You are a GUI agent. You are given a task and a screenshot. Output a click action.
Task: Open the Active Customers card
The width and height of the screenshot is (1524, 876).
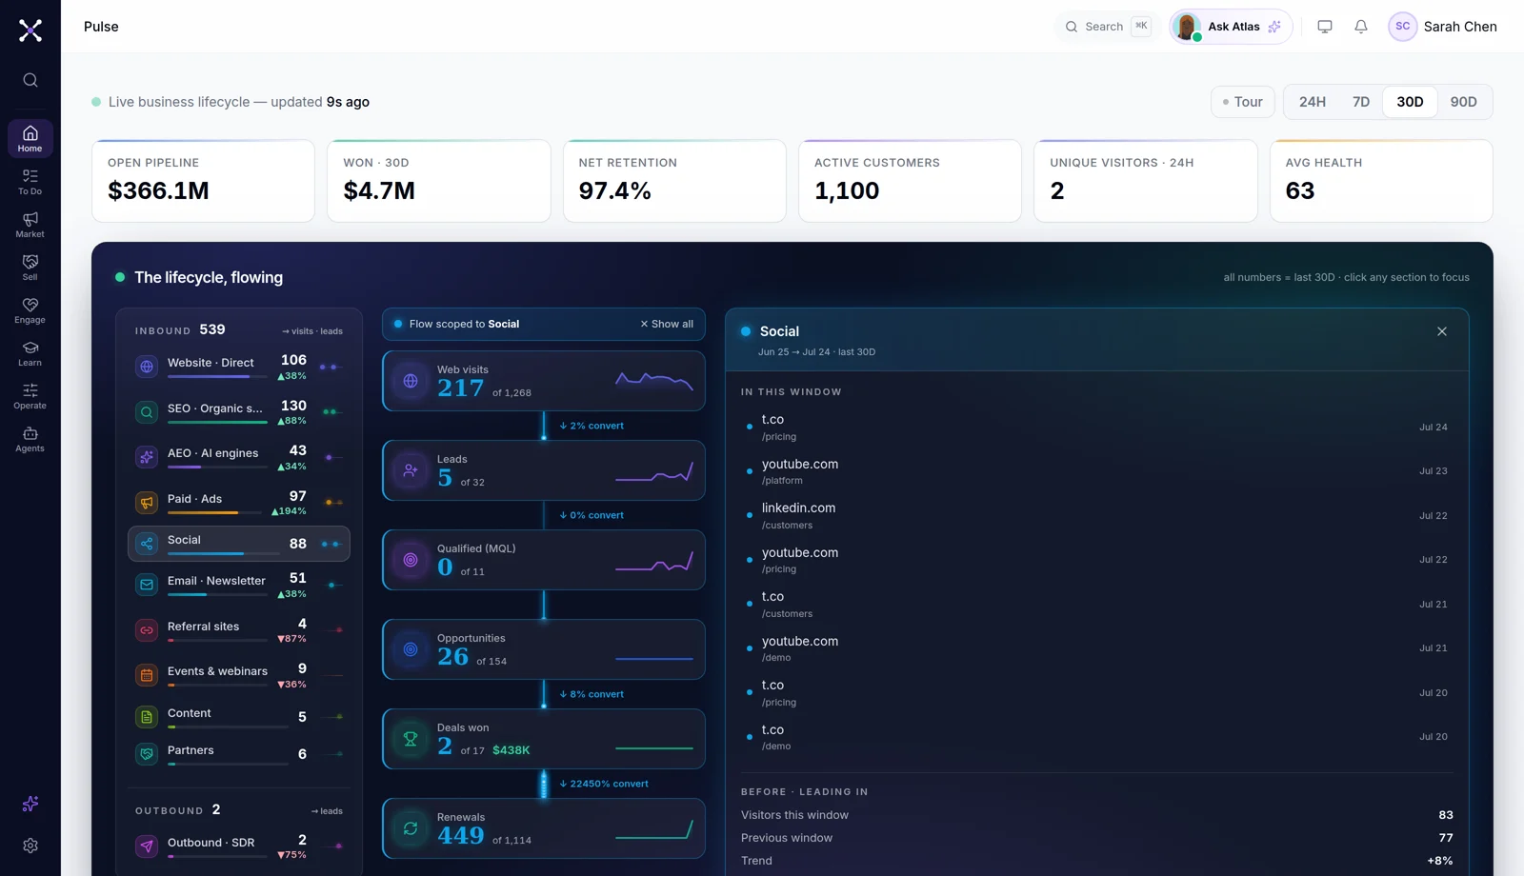(x=910, y=181)
